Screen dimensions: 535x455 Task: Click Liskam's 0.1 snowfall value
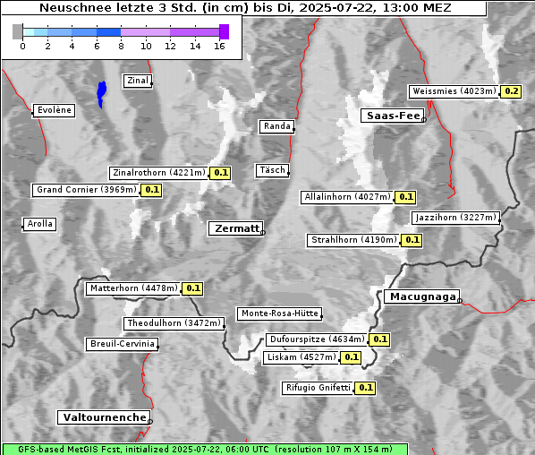click(351, 357)
